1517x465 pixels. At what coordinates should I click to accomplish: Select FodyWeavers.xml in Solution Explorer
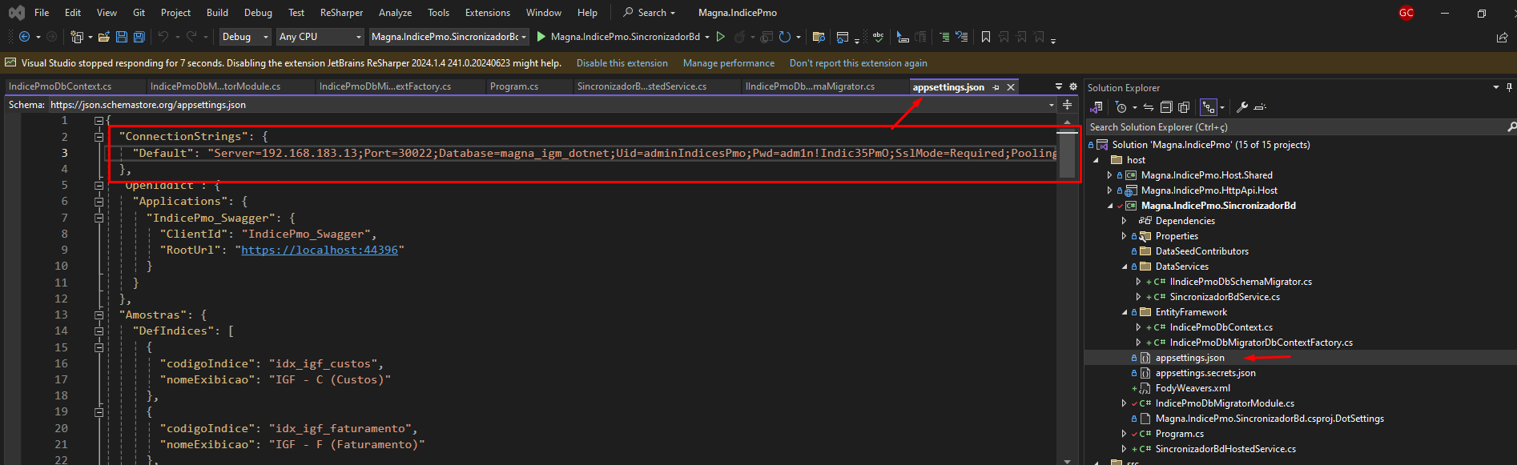tap(1193, 388)
